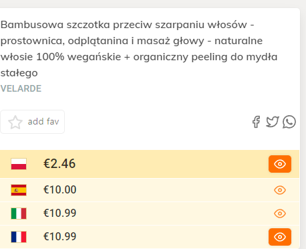This screenshot has height=249, width=306.
Task: Click the star icon to favorite
Action: coord(15,122)
